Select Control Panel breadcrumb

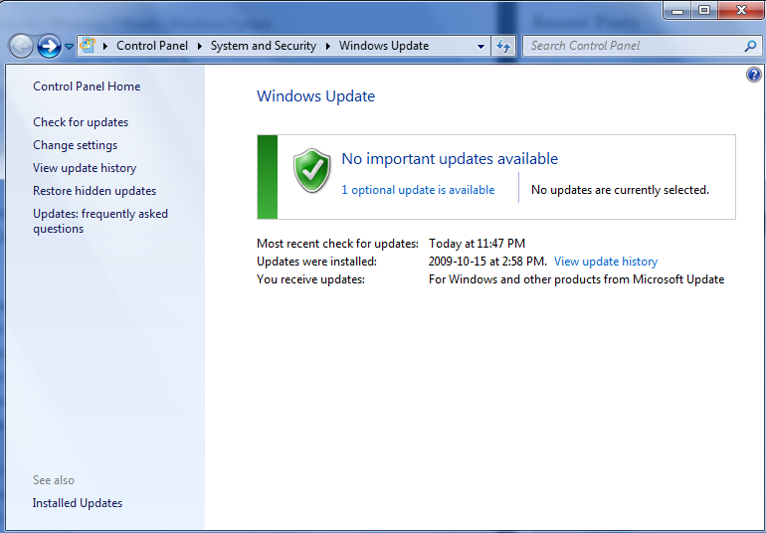(152, 46)
